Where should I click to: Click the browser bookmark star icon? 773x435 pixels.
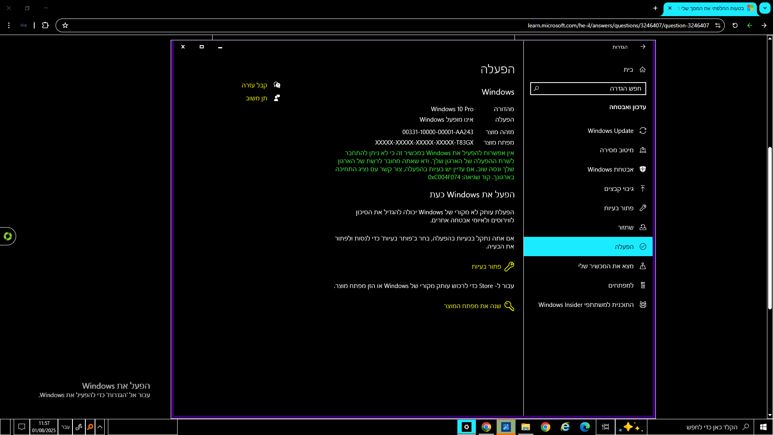[x=65, y=25]
